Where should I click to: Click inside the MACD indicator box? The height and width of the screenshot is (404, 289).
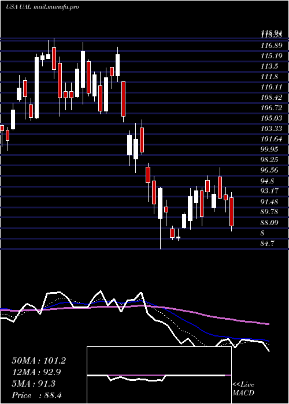[x=159, y=375]
